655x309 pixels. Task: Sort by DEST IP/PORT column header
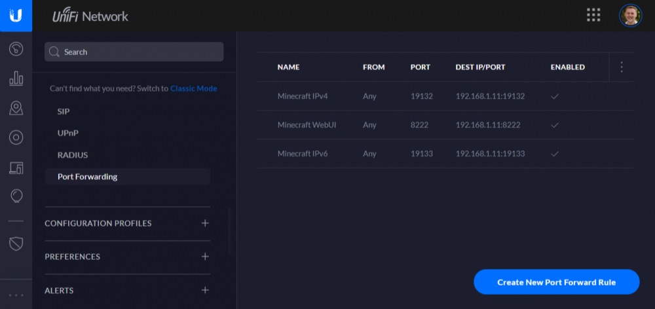click(x=480, y=67)
